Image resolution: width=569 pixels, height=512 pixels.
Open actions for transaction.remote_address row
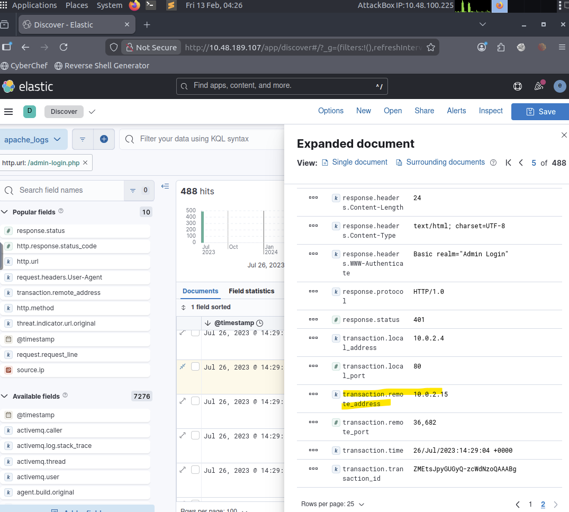coord(313,394)
